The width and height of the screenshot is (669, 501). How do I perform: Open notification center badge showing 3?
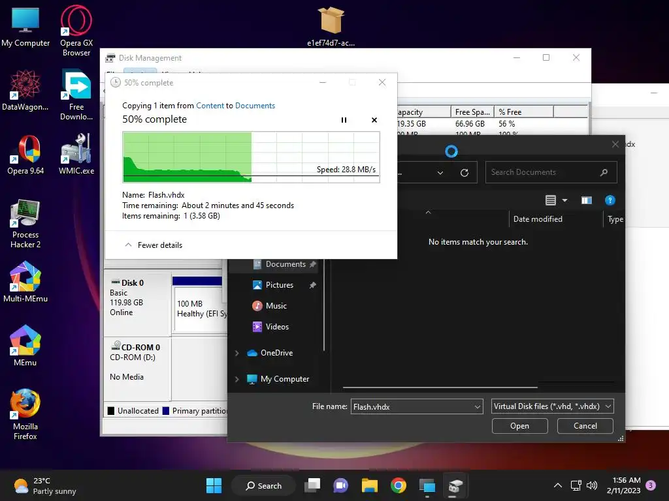(651, 485)
